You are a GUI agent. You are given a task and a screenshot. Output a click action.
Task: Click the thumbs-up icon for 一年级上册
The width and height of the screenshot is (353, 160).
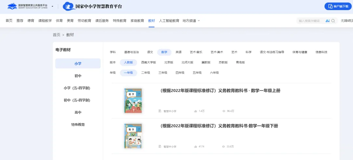click(x=195, y=111)
